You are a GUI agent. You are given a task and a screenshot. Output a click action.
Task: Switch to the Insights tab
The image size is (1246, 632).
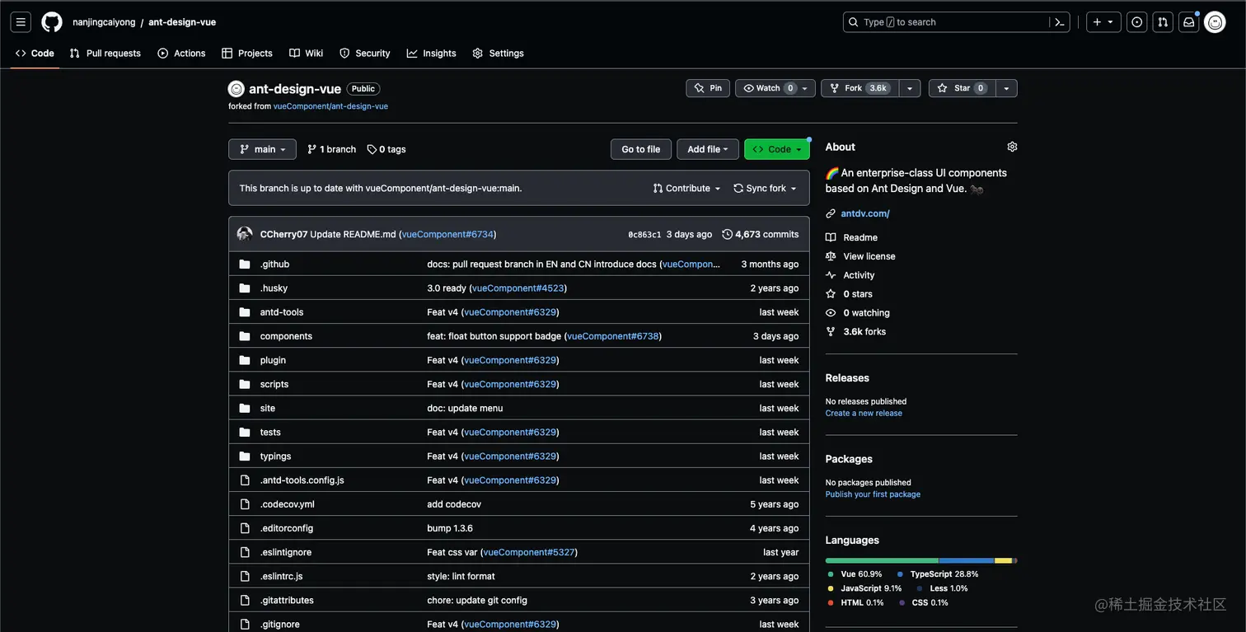click(x=431, y=53)
